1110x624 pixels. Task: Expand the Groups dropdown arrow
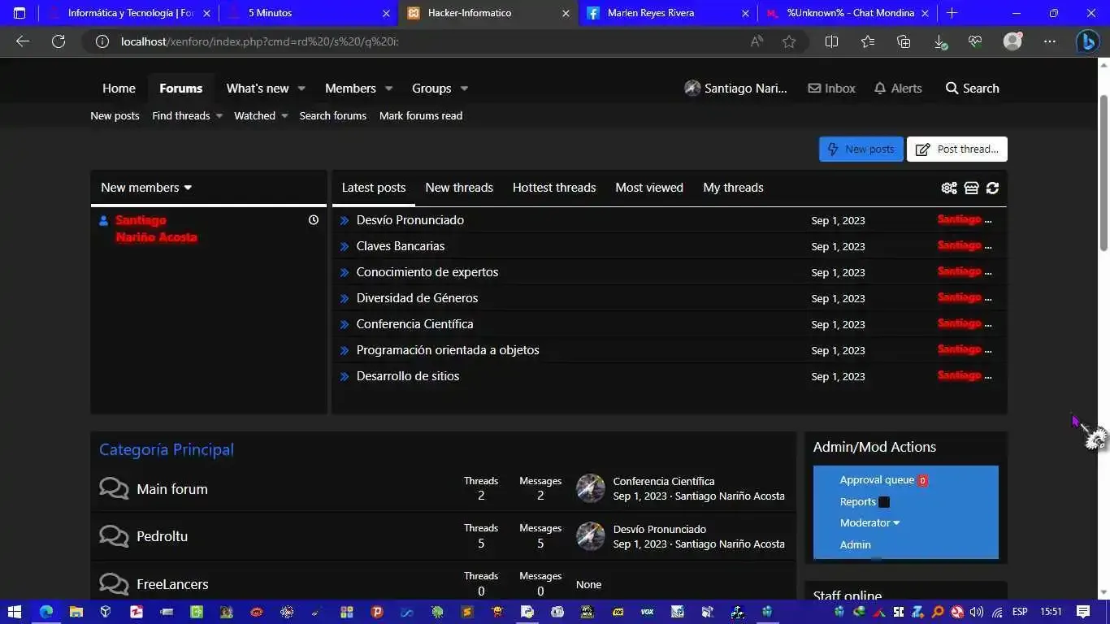coord(464,89)
